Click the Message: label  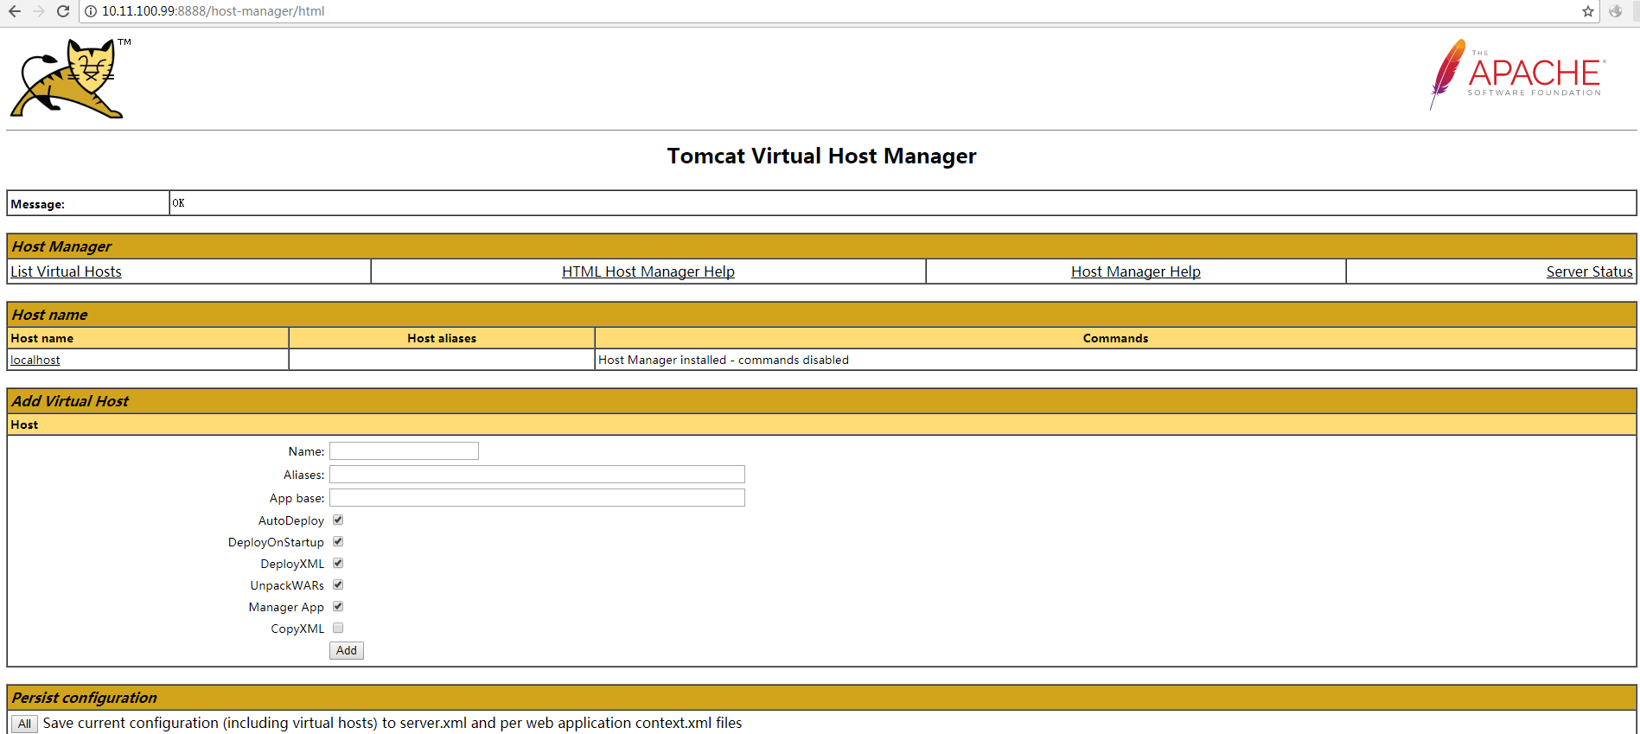37,204
